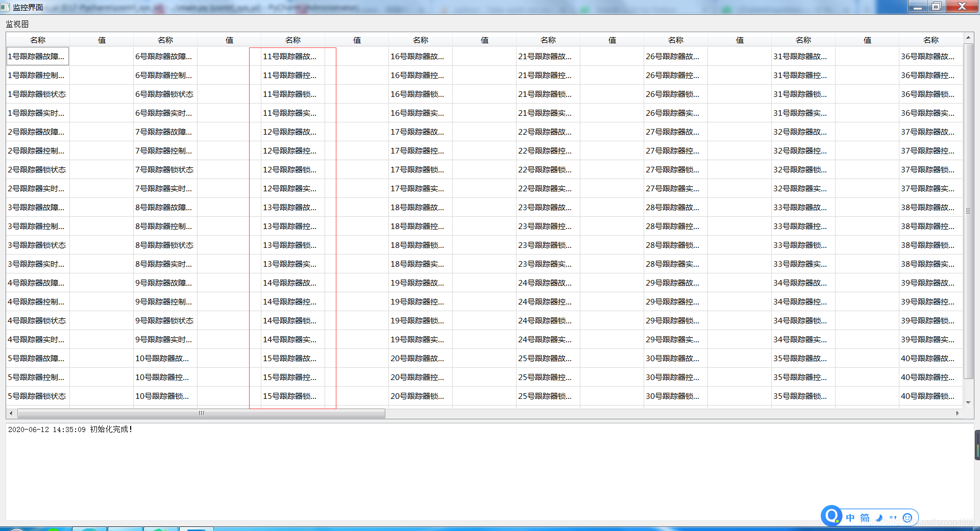
Task: Select cell 19号跟踪器锁...
Action: (421, 320)
